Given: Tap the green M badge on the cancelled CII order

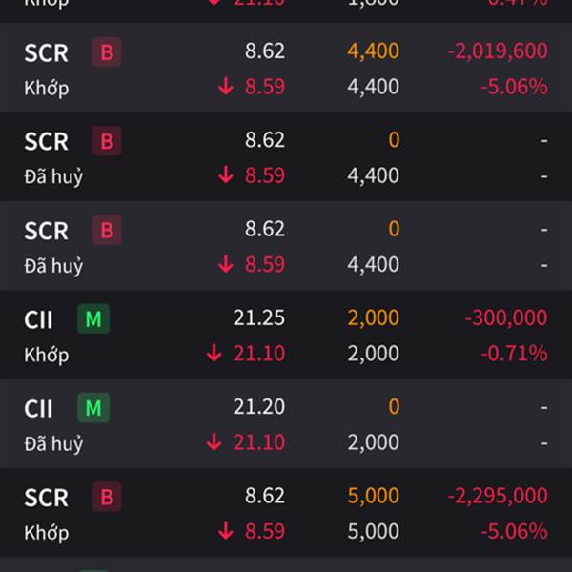Looking at the screenshot, I should [93, 408].
